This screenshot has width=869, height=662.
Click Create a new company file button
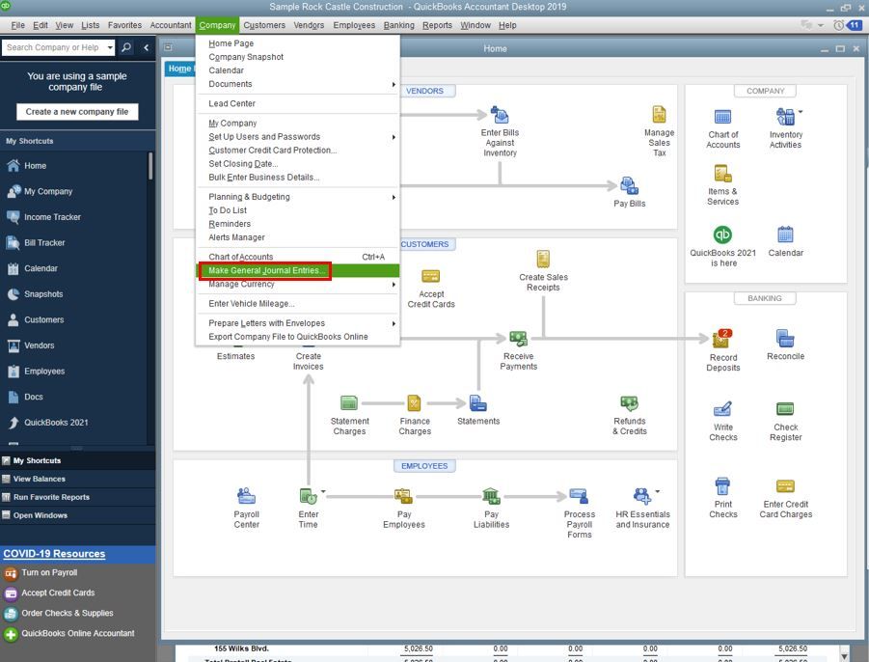pos(77,111)
